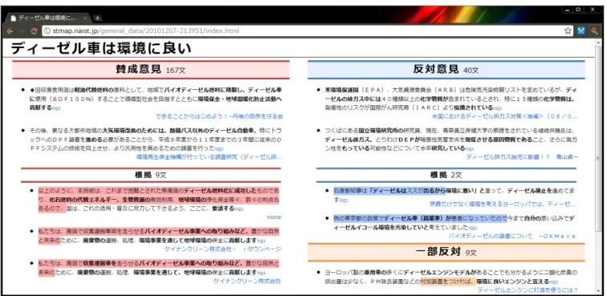Click log1 after the 要請する sentence
Viewport: 607px width, 296px height.
click(x=238, y=209)
